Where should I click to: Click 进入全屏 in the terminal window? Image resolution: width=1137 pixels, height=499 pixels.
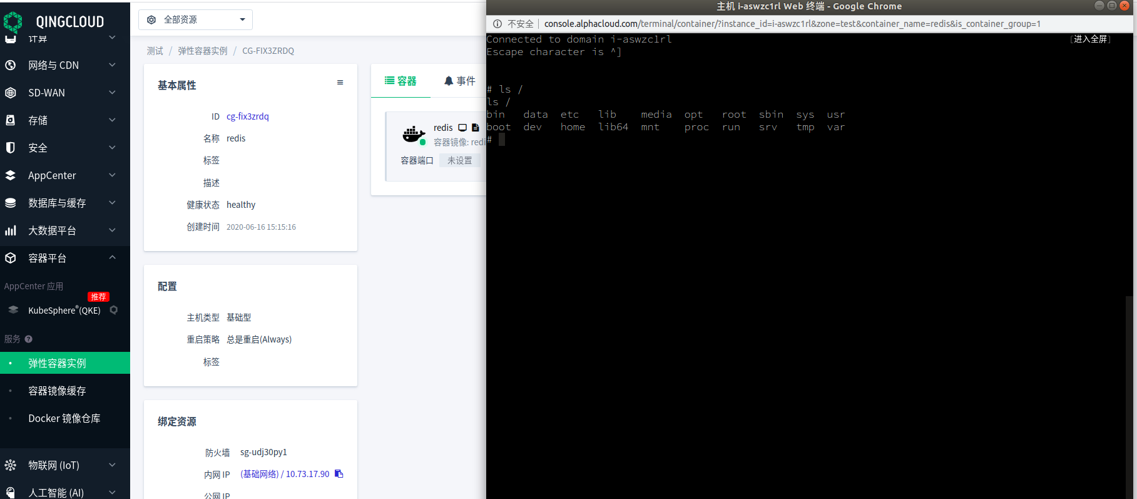coord(1091,39)
